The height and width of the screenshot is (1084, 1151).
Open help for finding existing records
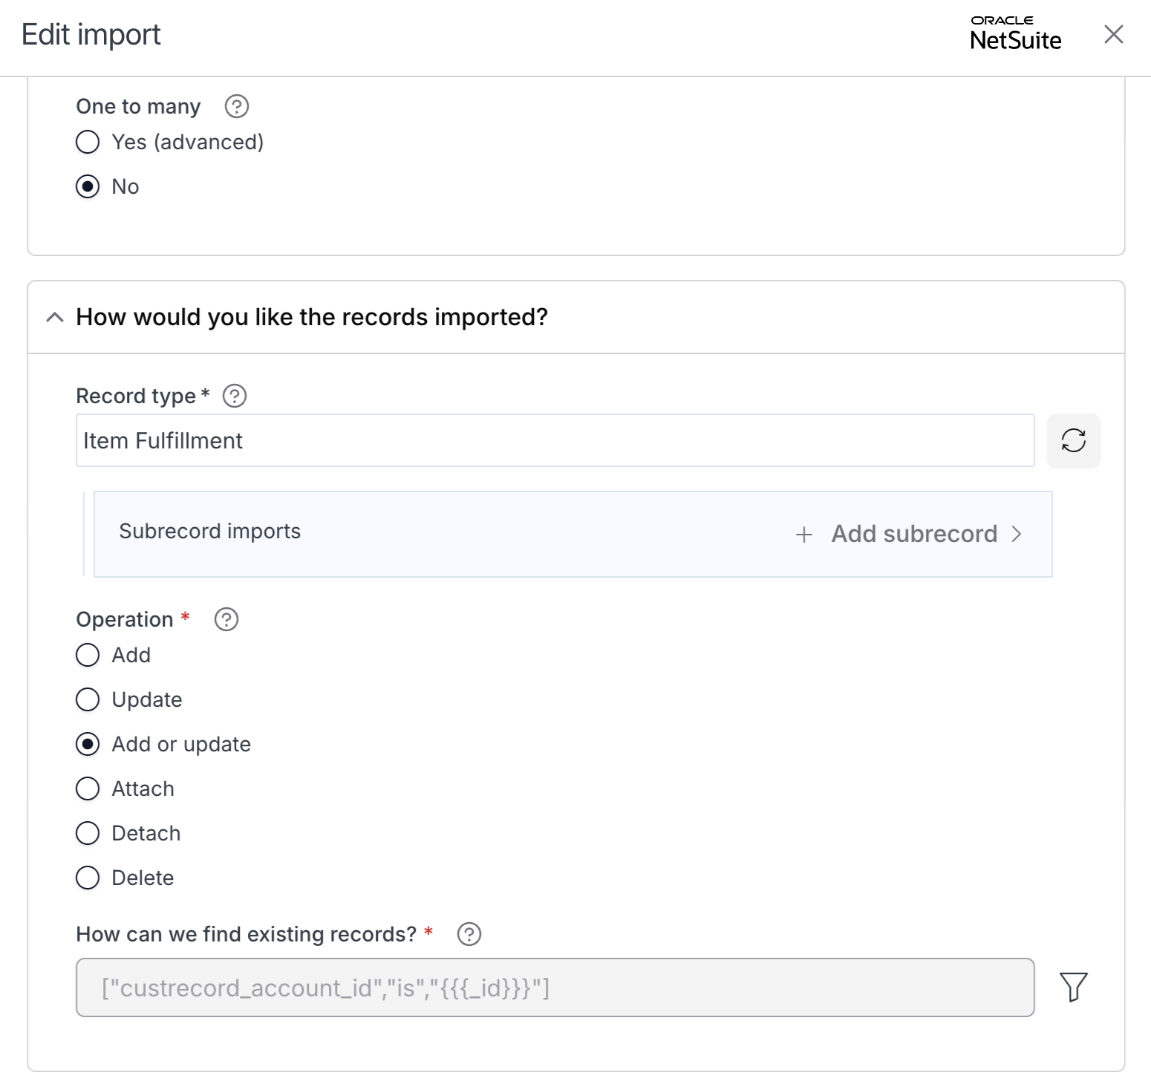[x=469, y=934]
